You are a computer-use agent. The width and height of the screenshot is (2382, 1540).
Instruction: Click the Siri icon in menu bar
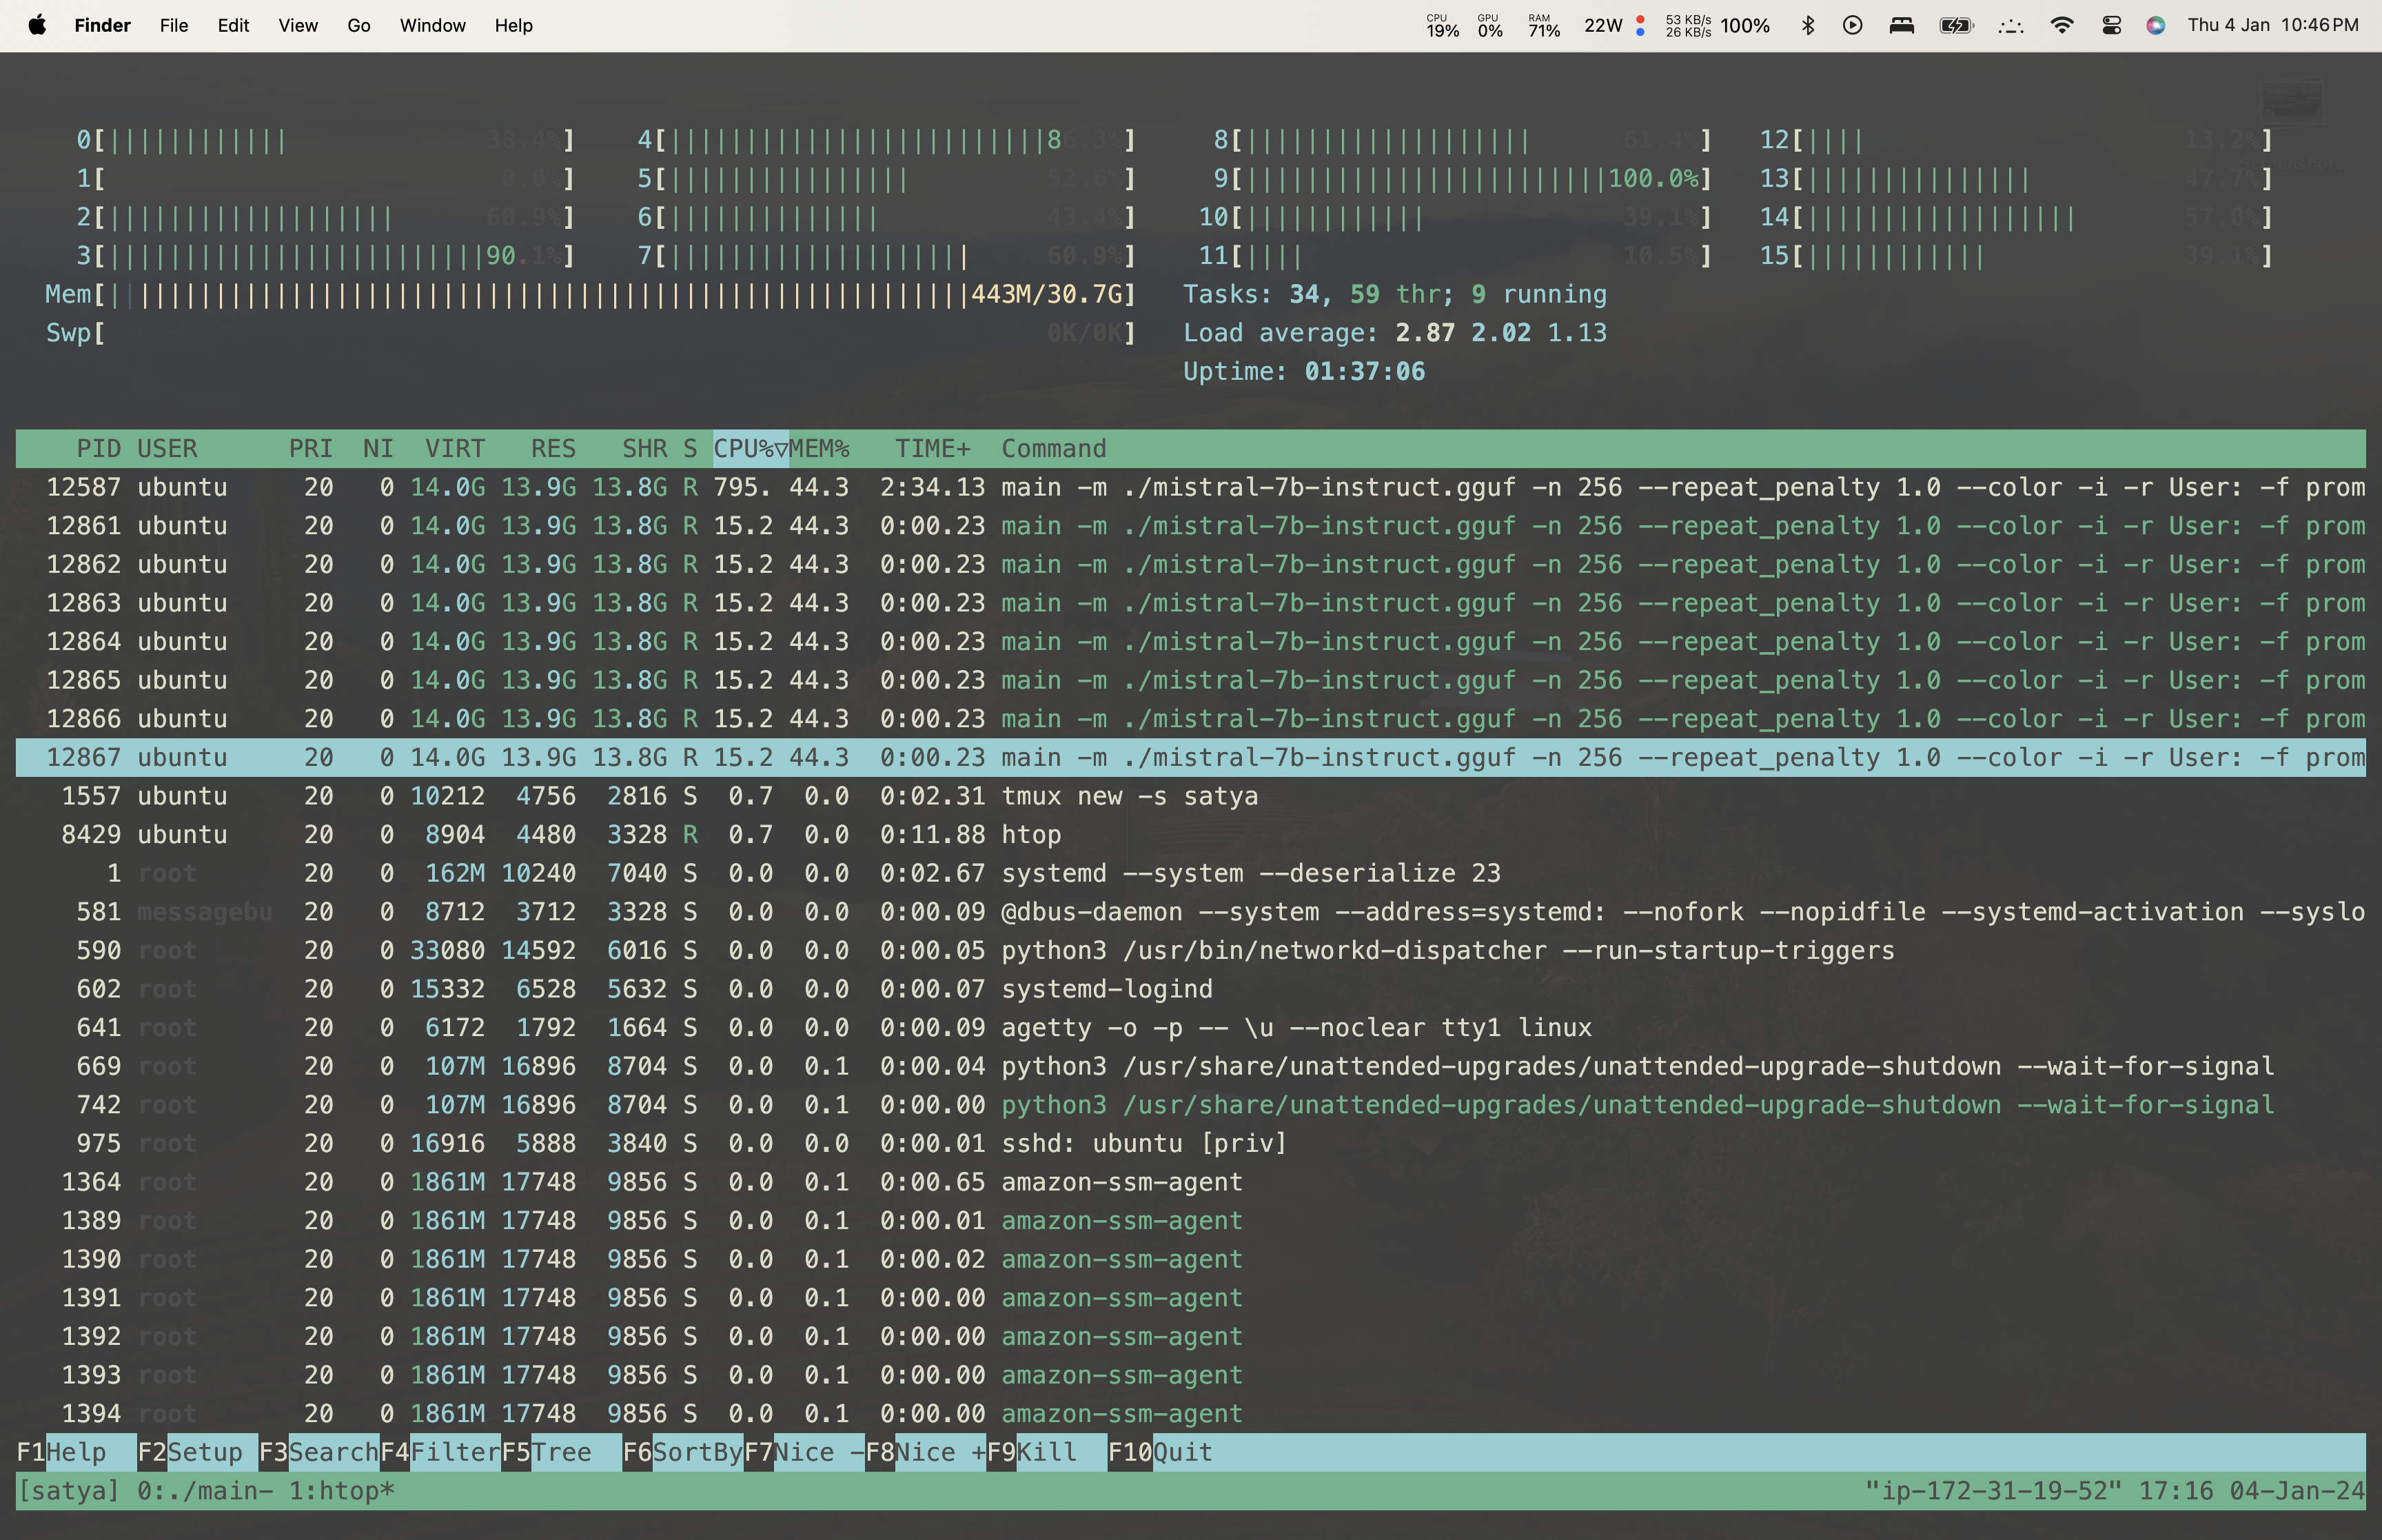2155,25
